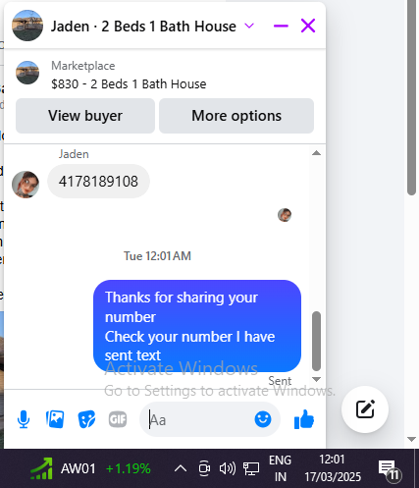Screen dimensions: 419x488
Task: Open the sticker picker icon
Action: tap(86, 419)
